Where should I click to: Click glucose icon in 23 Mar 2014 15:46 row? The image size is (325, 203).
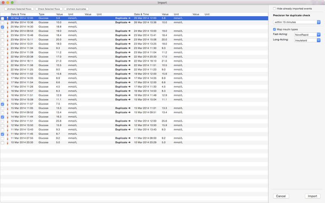pos(7,35)
